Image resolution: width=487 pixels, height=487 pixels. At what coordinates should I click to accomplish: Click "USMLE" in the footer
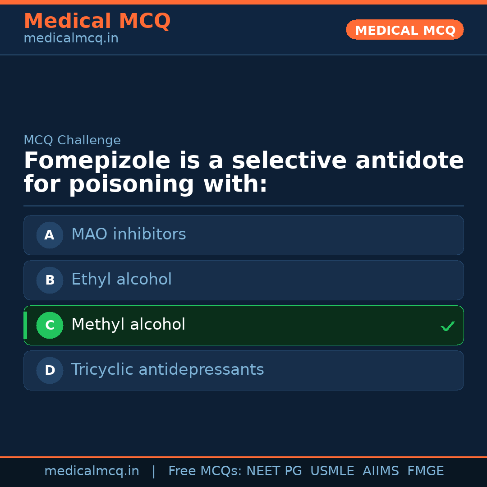click(x=332, y=471)
